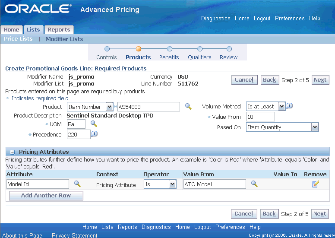Click the top Cancel button
This screenshot has height=238, width=335.
(x=244, y=80)
